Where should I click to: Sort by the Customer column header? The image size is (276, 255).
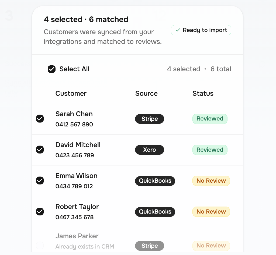pyautogui.click(x=71, y=93)
